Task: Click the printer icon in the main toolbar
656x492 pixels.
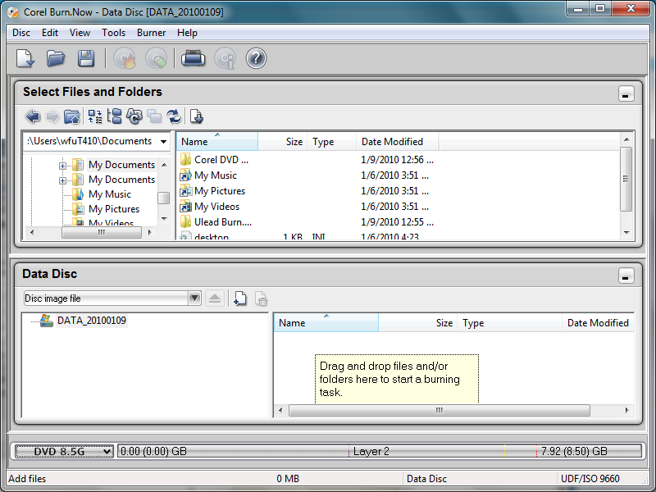Action: point(193,58)
